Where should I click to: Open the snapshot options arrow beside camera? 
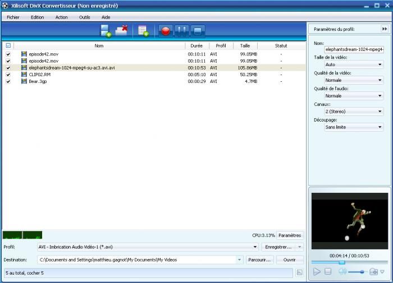382,272
